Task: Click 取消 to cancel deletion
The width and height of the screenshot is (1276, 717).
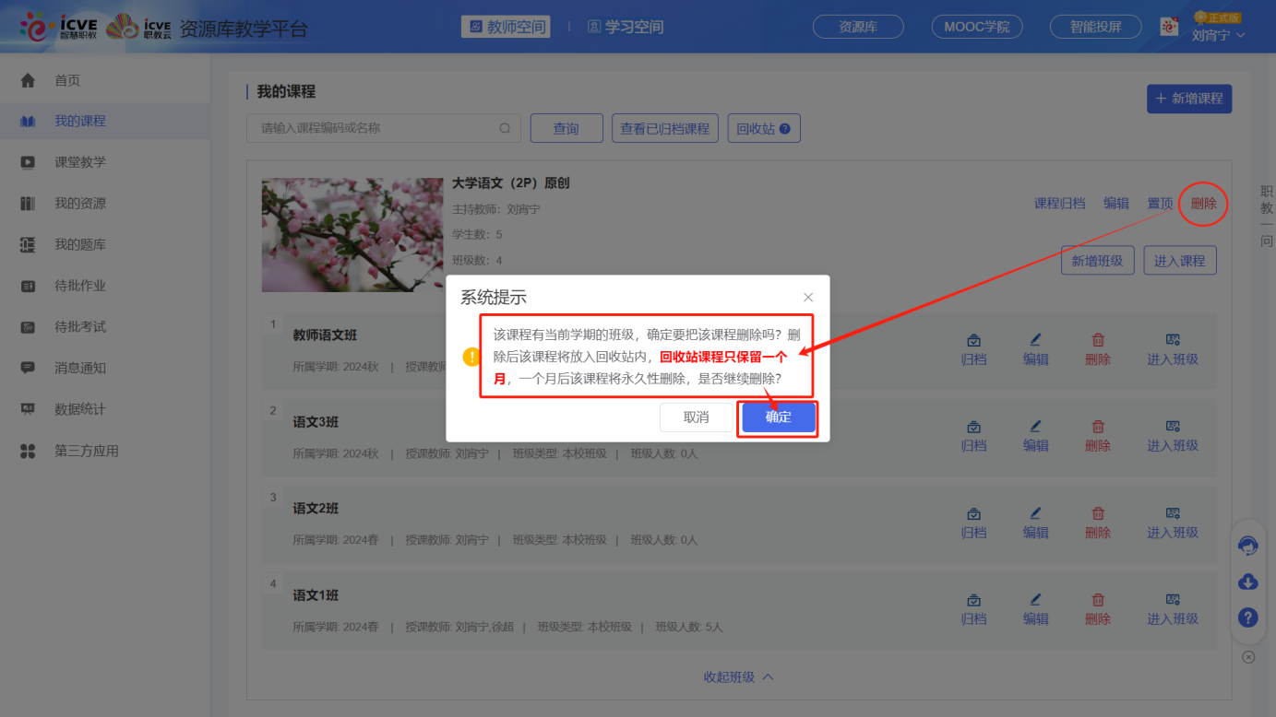Action: [x=696, y=417]
